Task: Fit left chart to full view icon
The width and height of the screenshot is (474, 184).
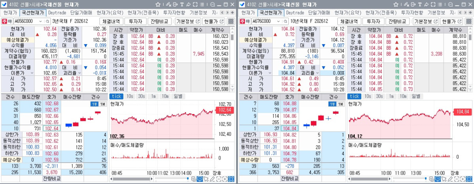Action: point(231,179)
